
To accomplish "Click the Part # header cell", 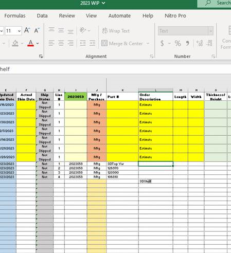I will click(x=122, y=97).
